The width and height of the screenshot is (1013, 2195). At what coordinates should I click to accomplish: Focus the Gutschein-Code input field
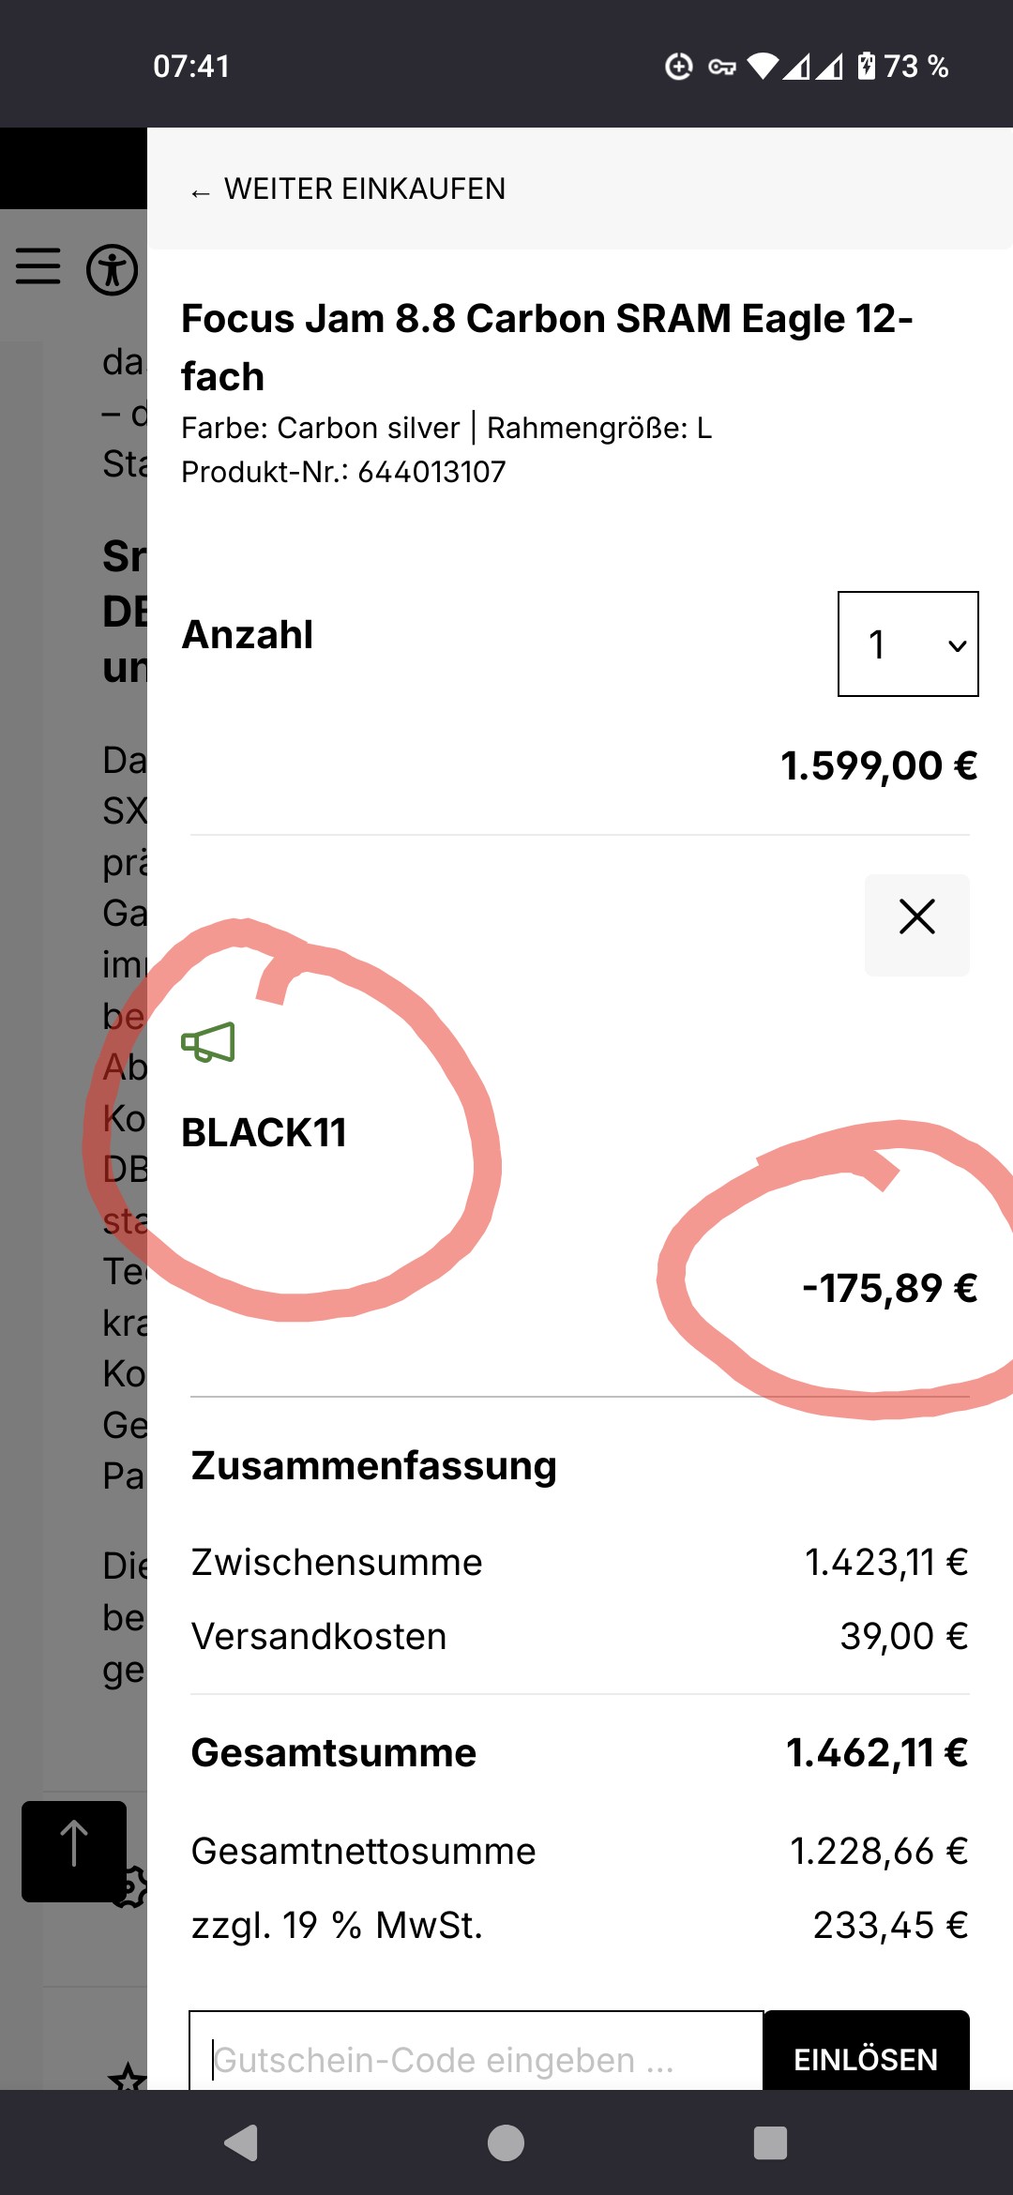pos(476,2059)
